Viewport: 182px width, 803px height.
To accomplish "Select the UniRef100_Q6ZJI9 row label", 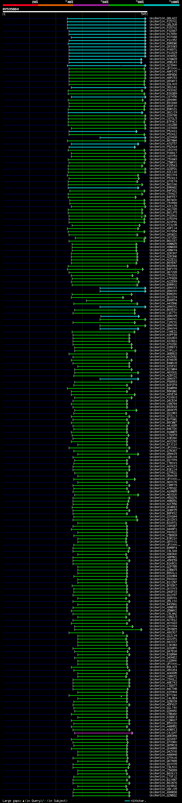I will tap(163, 112).
